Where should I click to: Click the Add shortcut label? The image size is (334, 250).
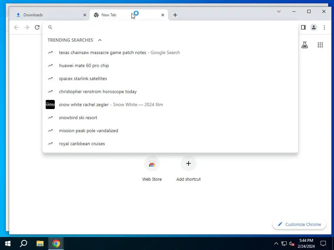point(189,179)
